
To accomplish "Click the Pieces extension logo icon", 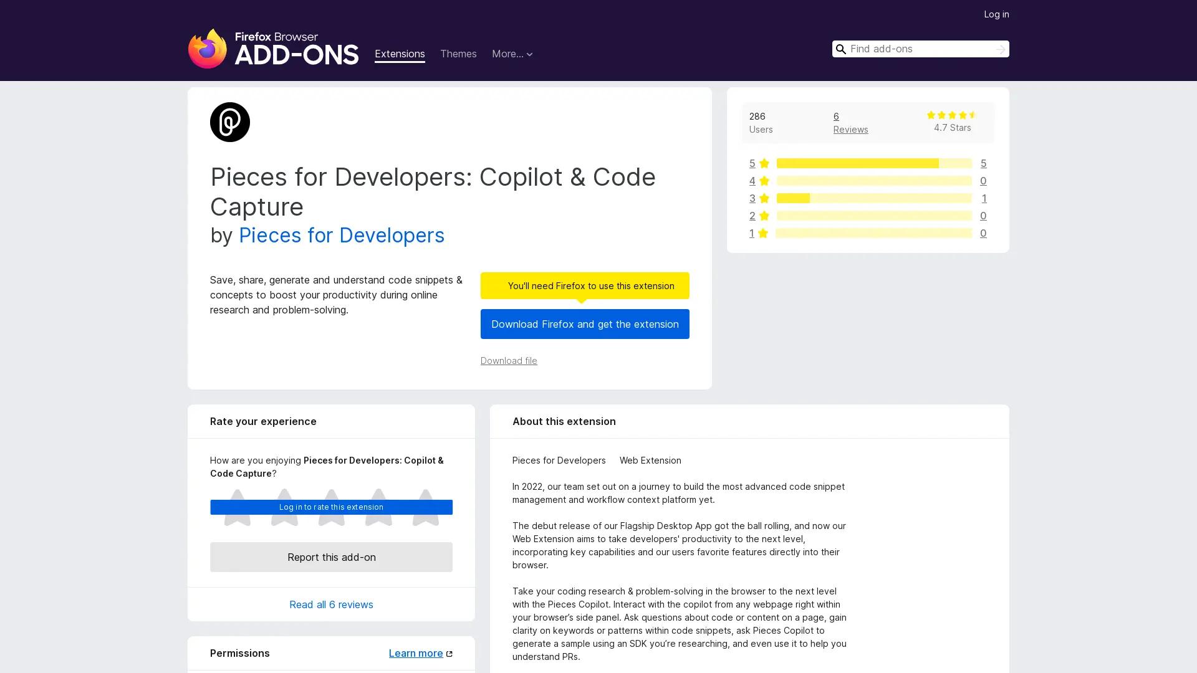I will click(x=229, y=122).
